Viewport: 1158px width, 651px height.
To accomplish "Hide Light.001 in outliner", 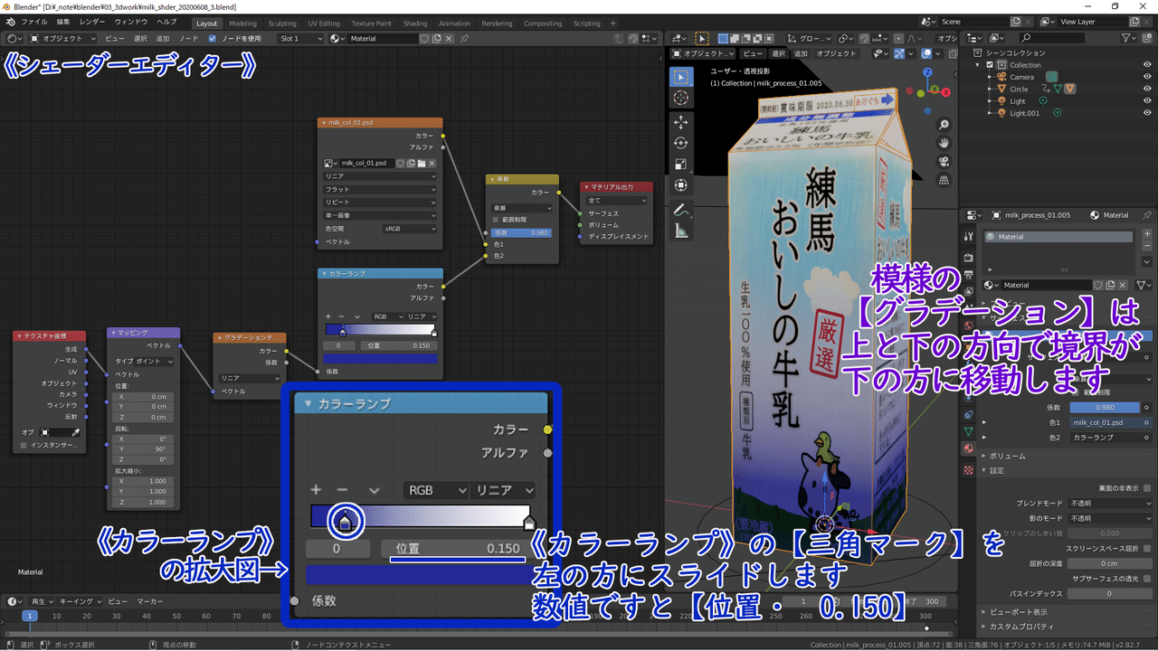I will pyautogui.click(x=1147, y=113).
